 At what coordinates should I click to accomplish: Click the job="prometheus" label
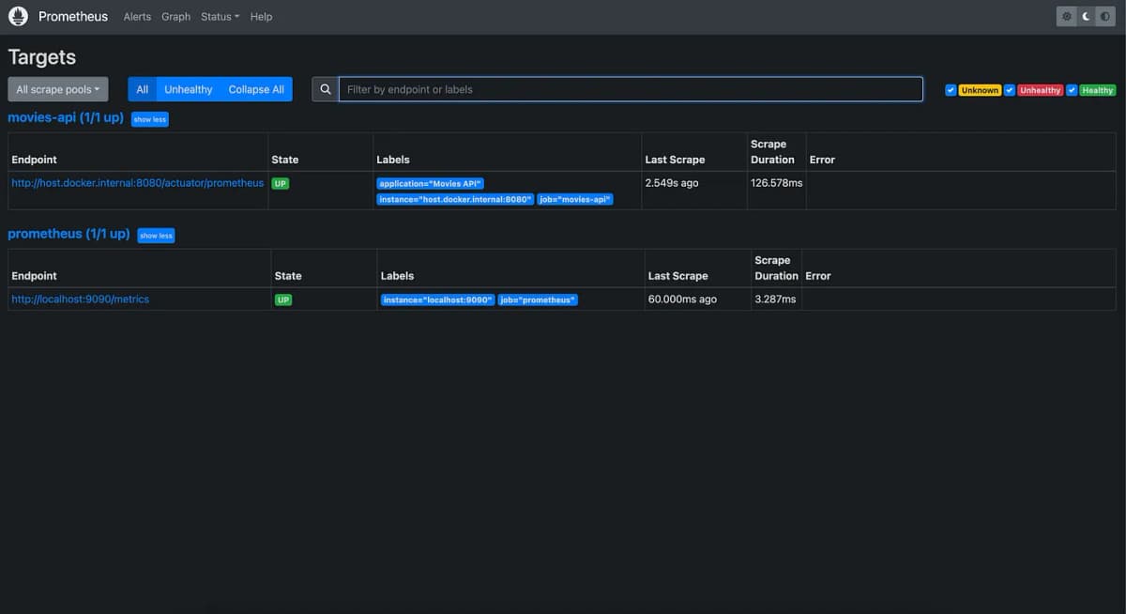(538, 300)
